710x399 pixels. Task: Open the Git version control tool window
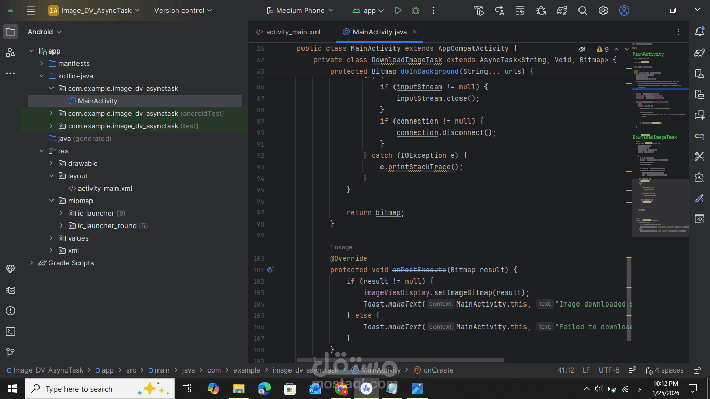[x=10, y=352]
